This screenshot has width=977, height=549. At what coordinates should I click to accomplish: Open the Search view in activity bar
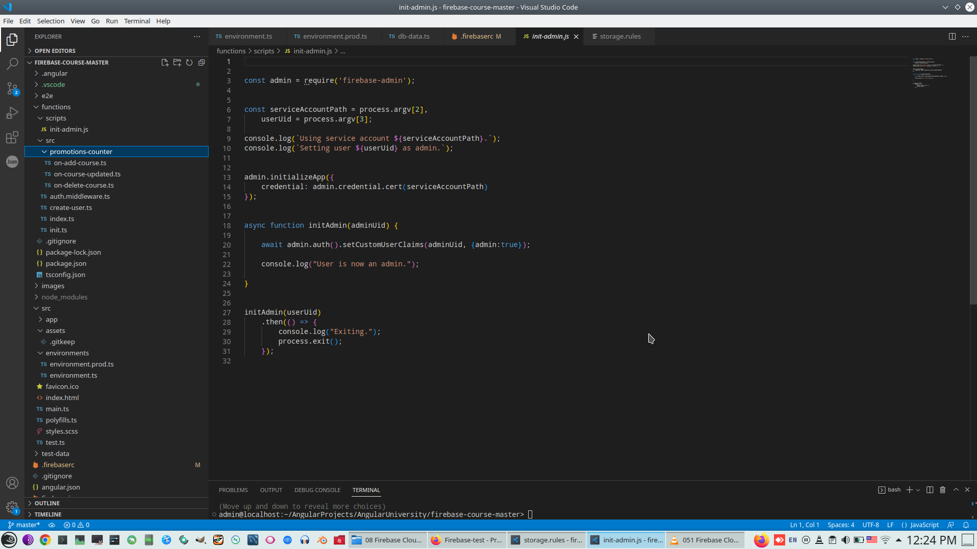(12, 64)
